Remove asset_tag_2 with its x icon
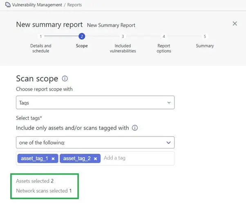 [x=95, y=159]
